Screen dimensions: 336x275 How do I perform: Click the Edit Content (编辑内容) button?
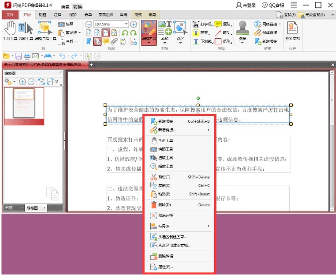(149, 32)
